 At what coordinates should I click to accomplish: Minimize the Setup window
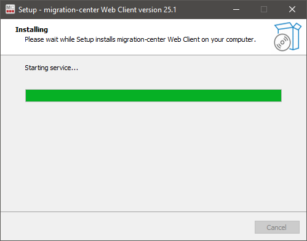pyautogui.click(x=236, y=9)
